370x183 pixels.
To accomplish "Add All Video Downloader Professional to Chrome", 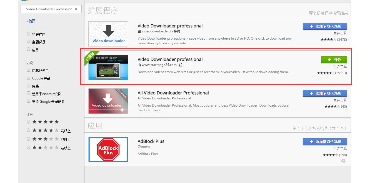I will [325, 93].
